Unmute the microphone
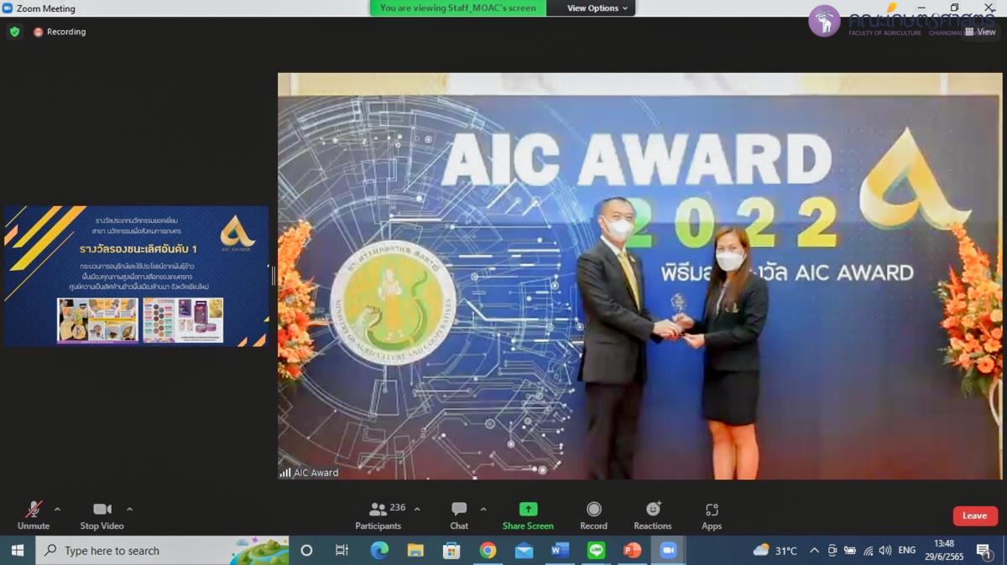This screenshot has width=1007, height=565. point(34,515)
